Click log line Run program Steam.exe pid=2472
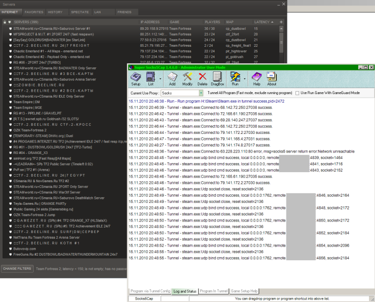The width and height of the screenshot is (375, 302). click(207, 101)
